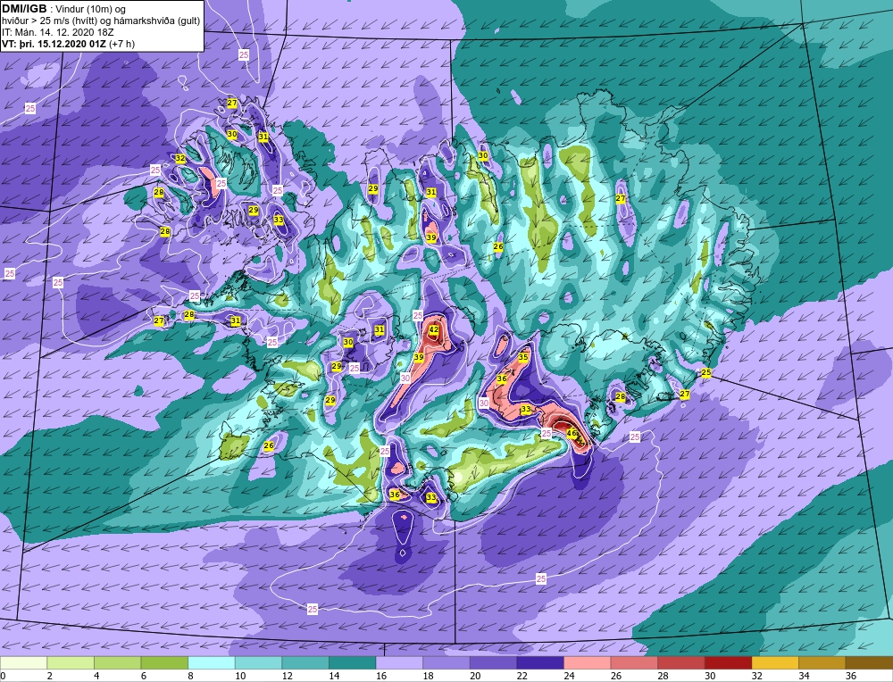
Task: Click the 34–36 m/s gold legend swatch
Action: click(x=822, y=662)
